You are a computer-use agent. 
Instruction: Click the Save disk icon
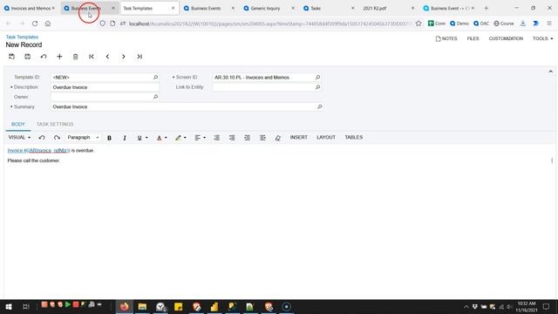[27, 57]
